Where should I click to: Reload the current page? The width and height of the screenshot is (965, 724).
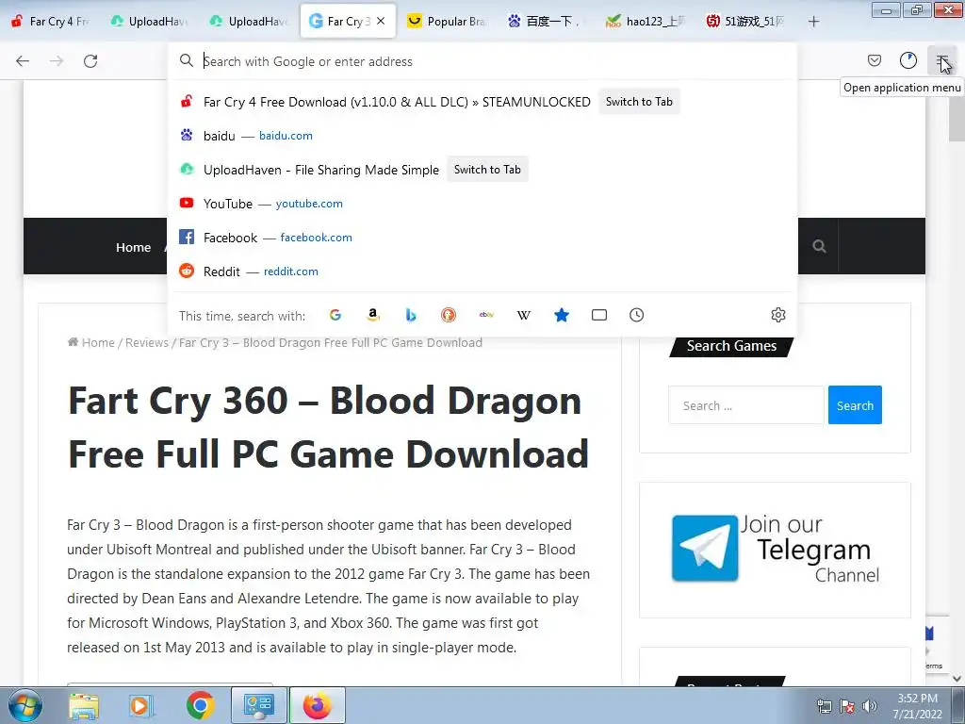tap(90, 61)
